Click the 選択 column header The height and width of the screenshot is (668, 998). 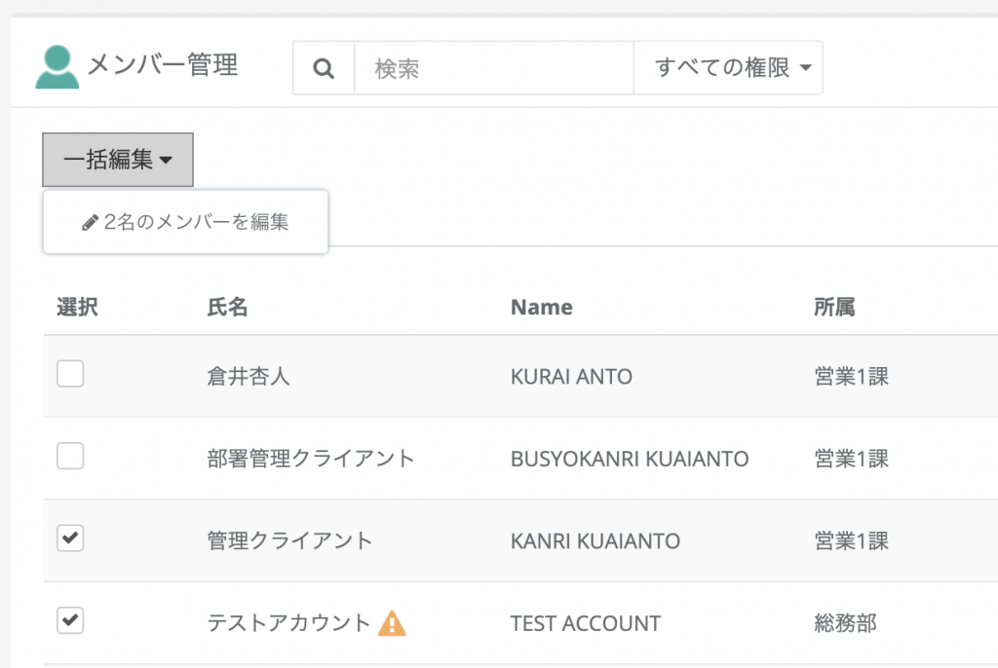[77, 308]
